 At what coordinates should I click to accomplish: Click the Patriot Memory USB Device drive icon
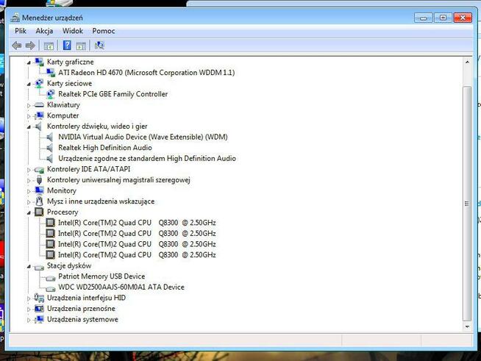pyautogui.click(x=50, y=278)
